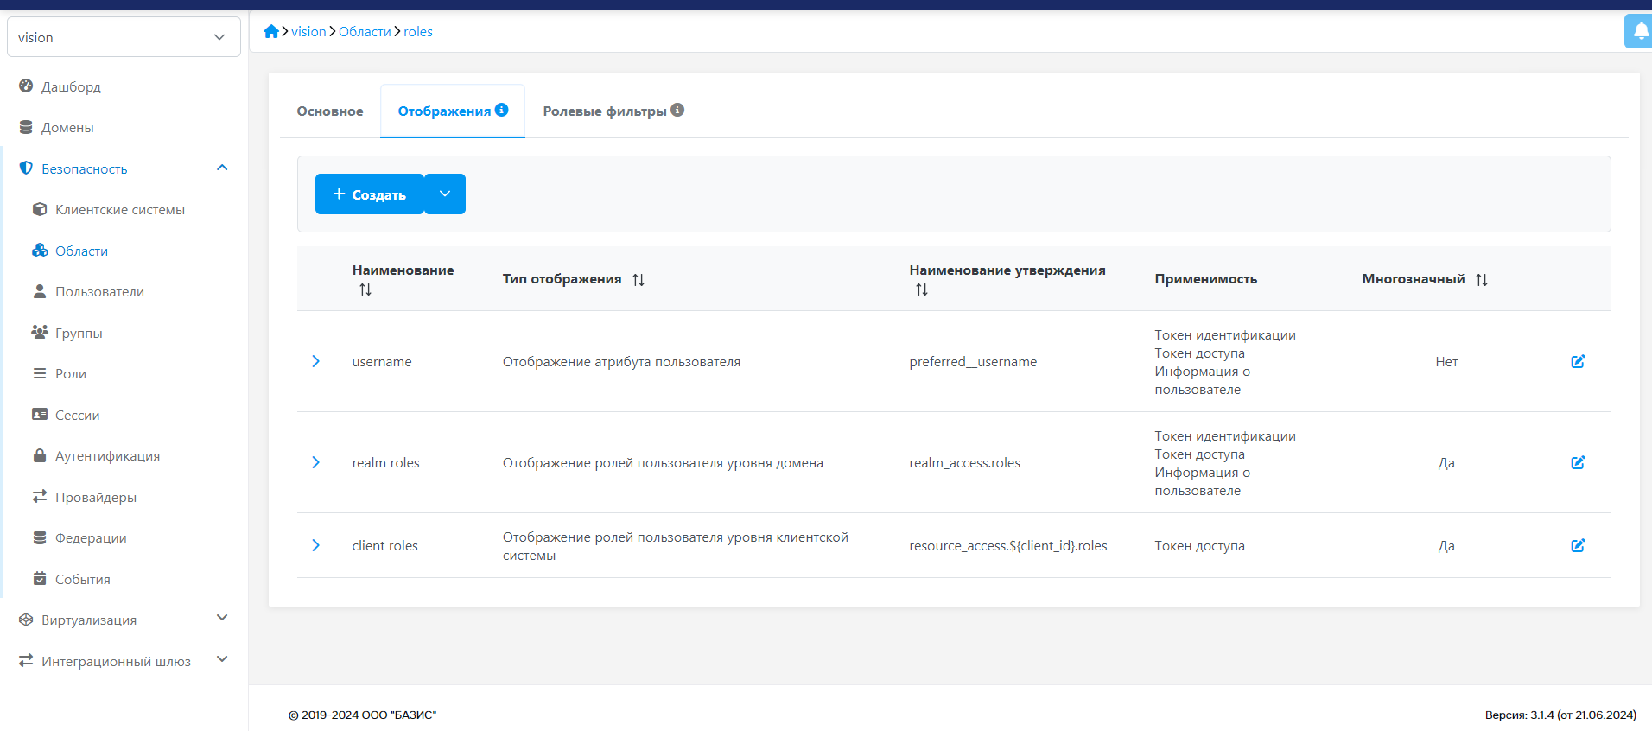The width and height of the screenshot is (1652, 731).
Task: Edit the realm roles mapping
Action: [1577, 463]
